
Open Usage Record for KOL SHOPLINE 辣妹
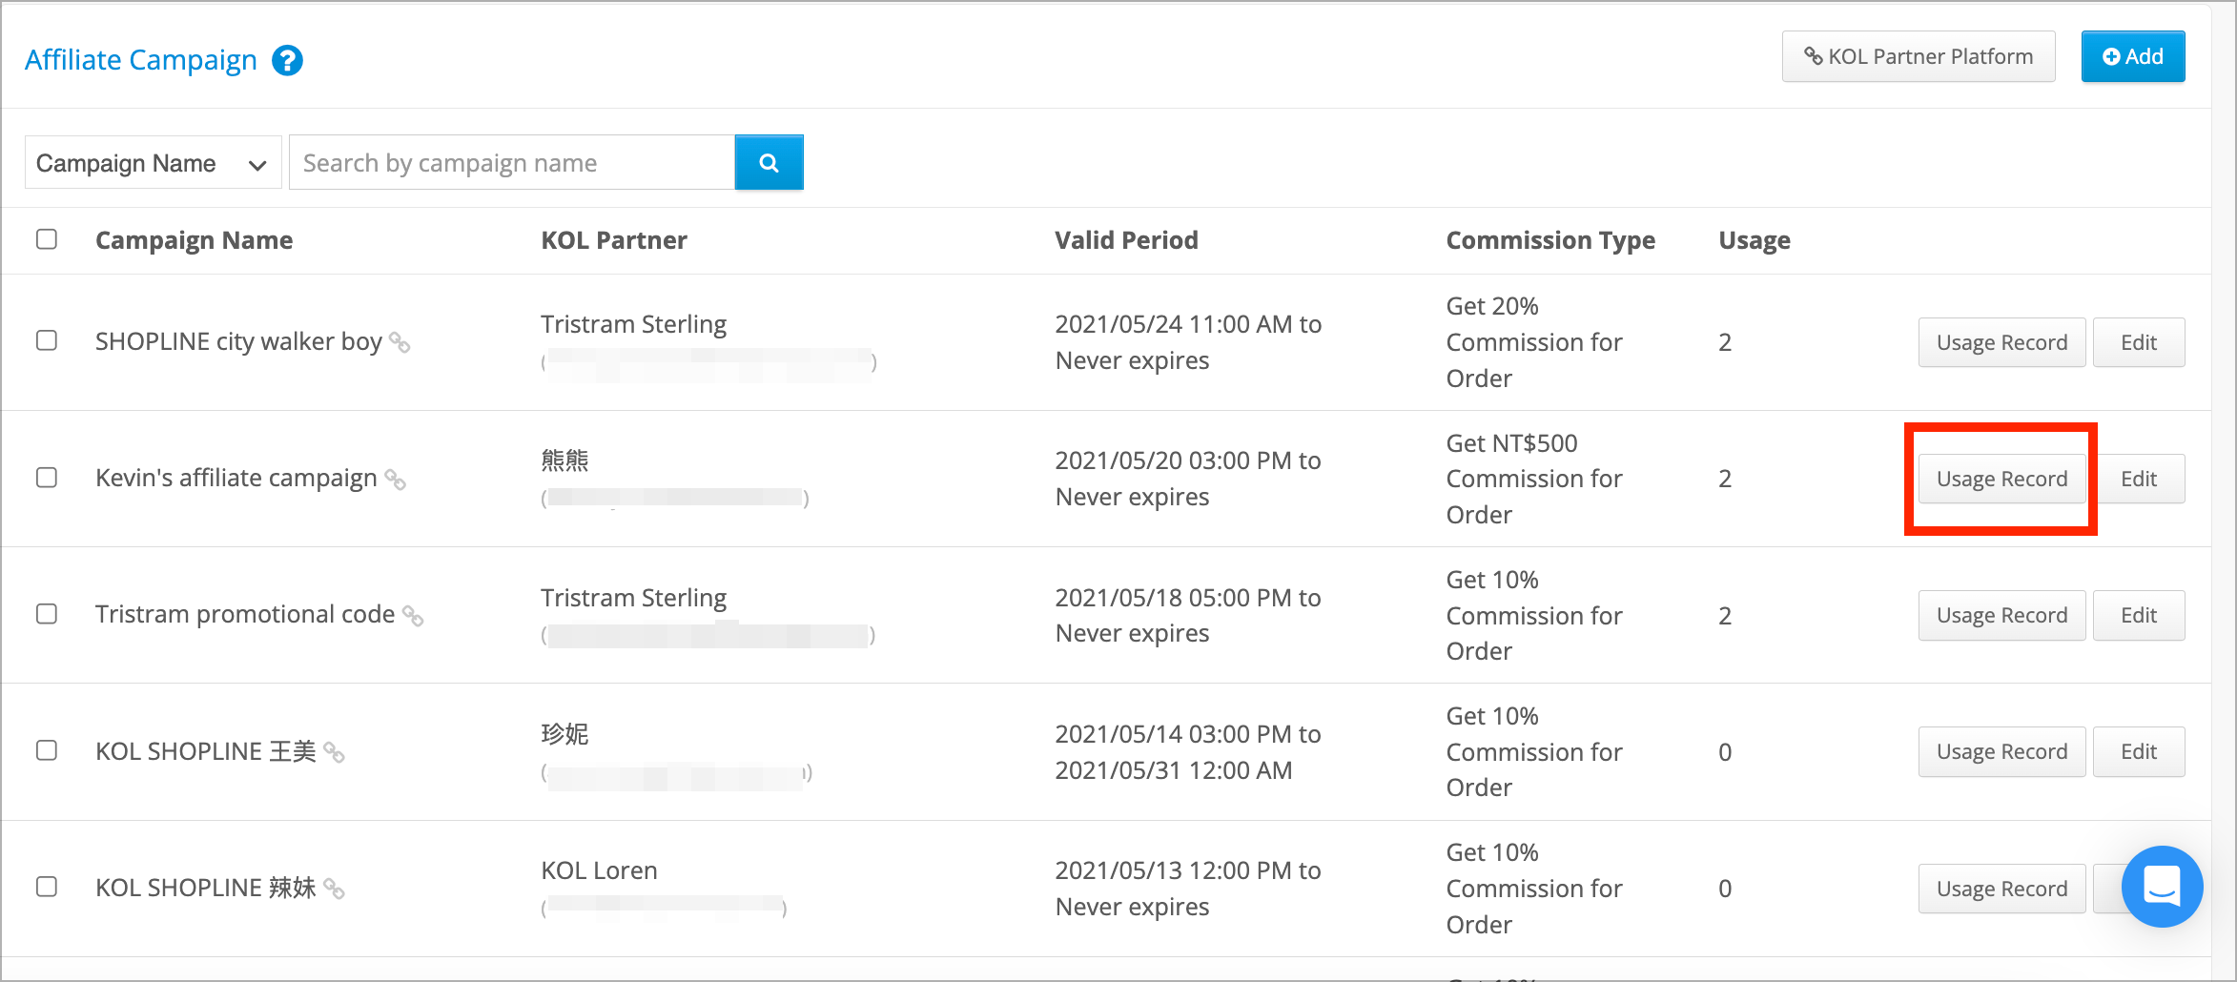[x=2001, y=889]
